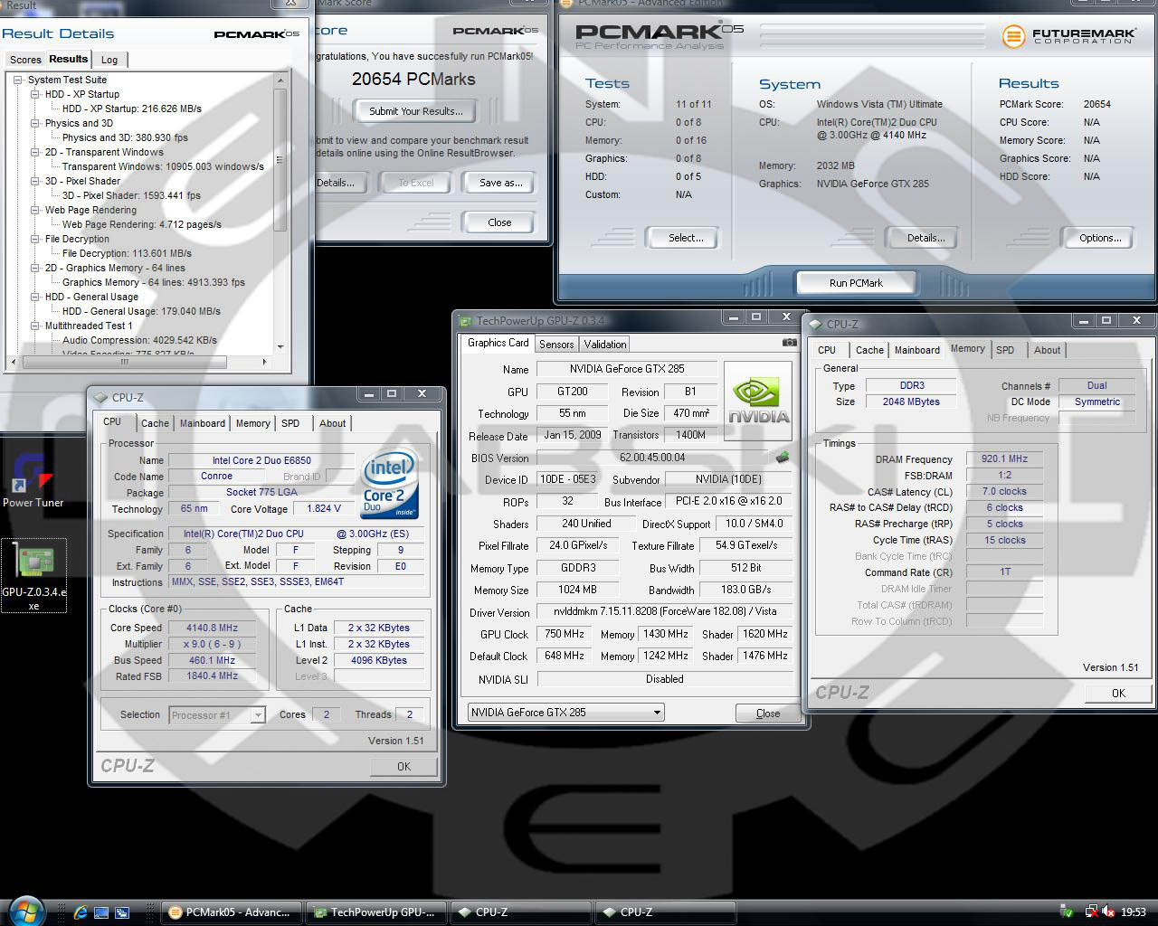Open the Validation tab in GPU-Z

(x=605, y=345)
